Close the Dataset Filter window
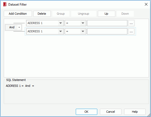Viewport: 151px width, 117px height. pyautogui.click(x=146, y=4)
